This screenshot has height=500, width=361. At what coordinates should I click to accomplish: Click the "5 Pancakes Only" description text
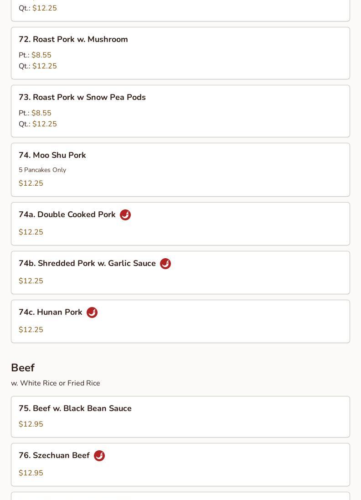pyautogui.click(x=42, y=170)
